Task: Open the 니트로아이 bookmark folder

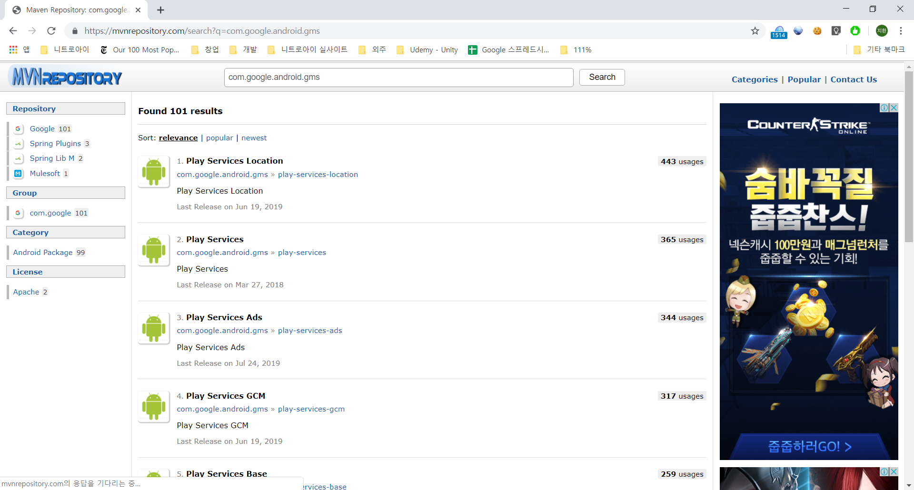Action: (x=65, y=49)
